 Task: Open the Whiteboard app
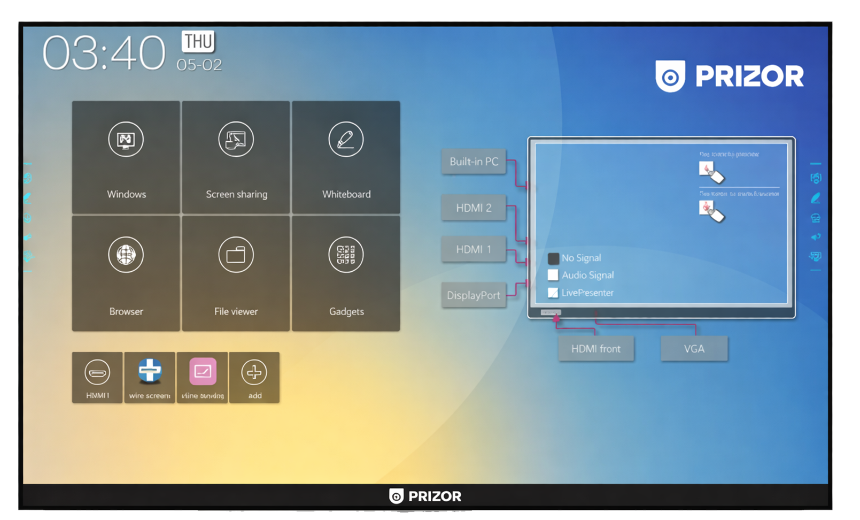point(346,157)
